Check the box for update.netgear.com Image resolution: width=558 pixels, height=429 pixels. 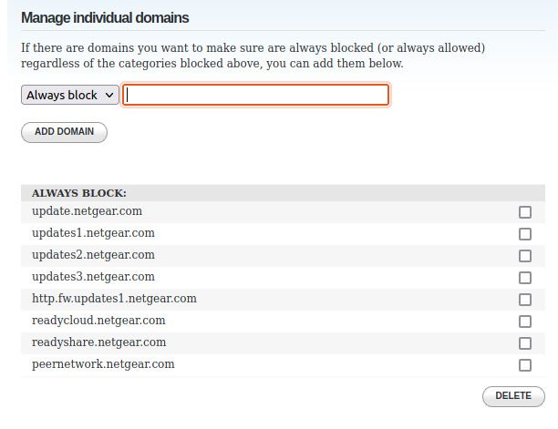525,212
